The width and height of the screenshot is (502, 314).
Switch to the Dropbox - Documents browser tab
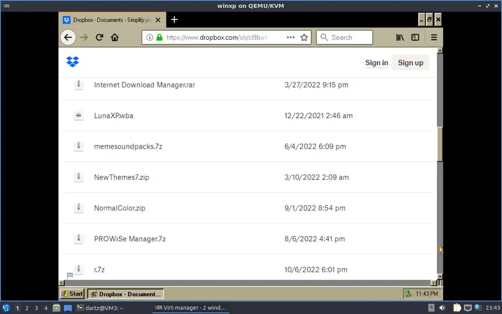[112, 20]
